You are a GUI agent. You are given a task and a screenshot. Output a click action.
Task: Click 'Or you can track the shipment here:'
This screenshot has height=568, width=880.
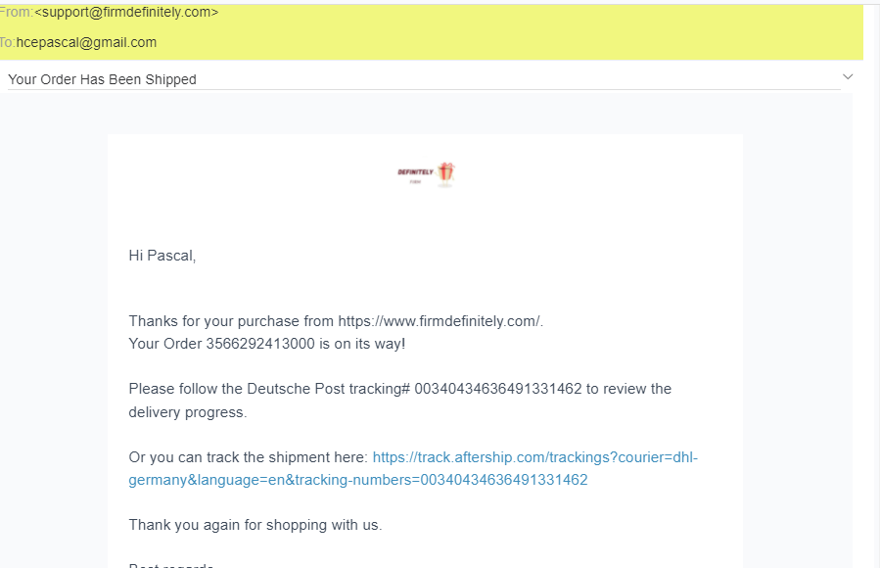click(x=249, y=457)
